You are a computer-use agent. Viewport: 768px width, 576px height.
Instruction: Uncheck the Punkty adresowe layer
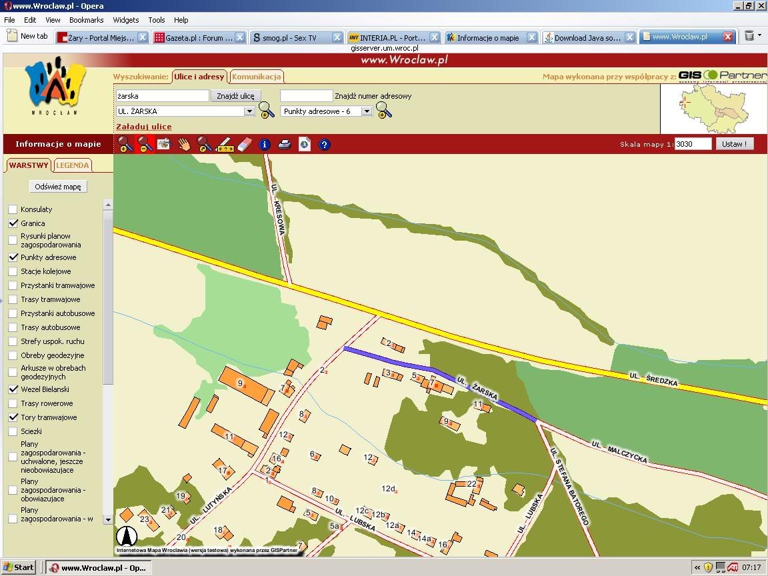pyautogui.click(x=13, y=257)
